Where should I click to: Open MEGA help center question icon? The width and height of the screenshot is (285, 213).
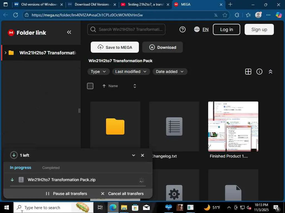click(183, 29)
